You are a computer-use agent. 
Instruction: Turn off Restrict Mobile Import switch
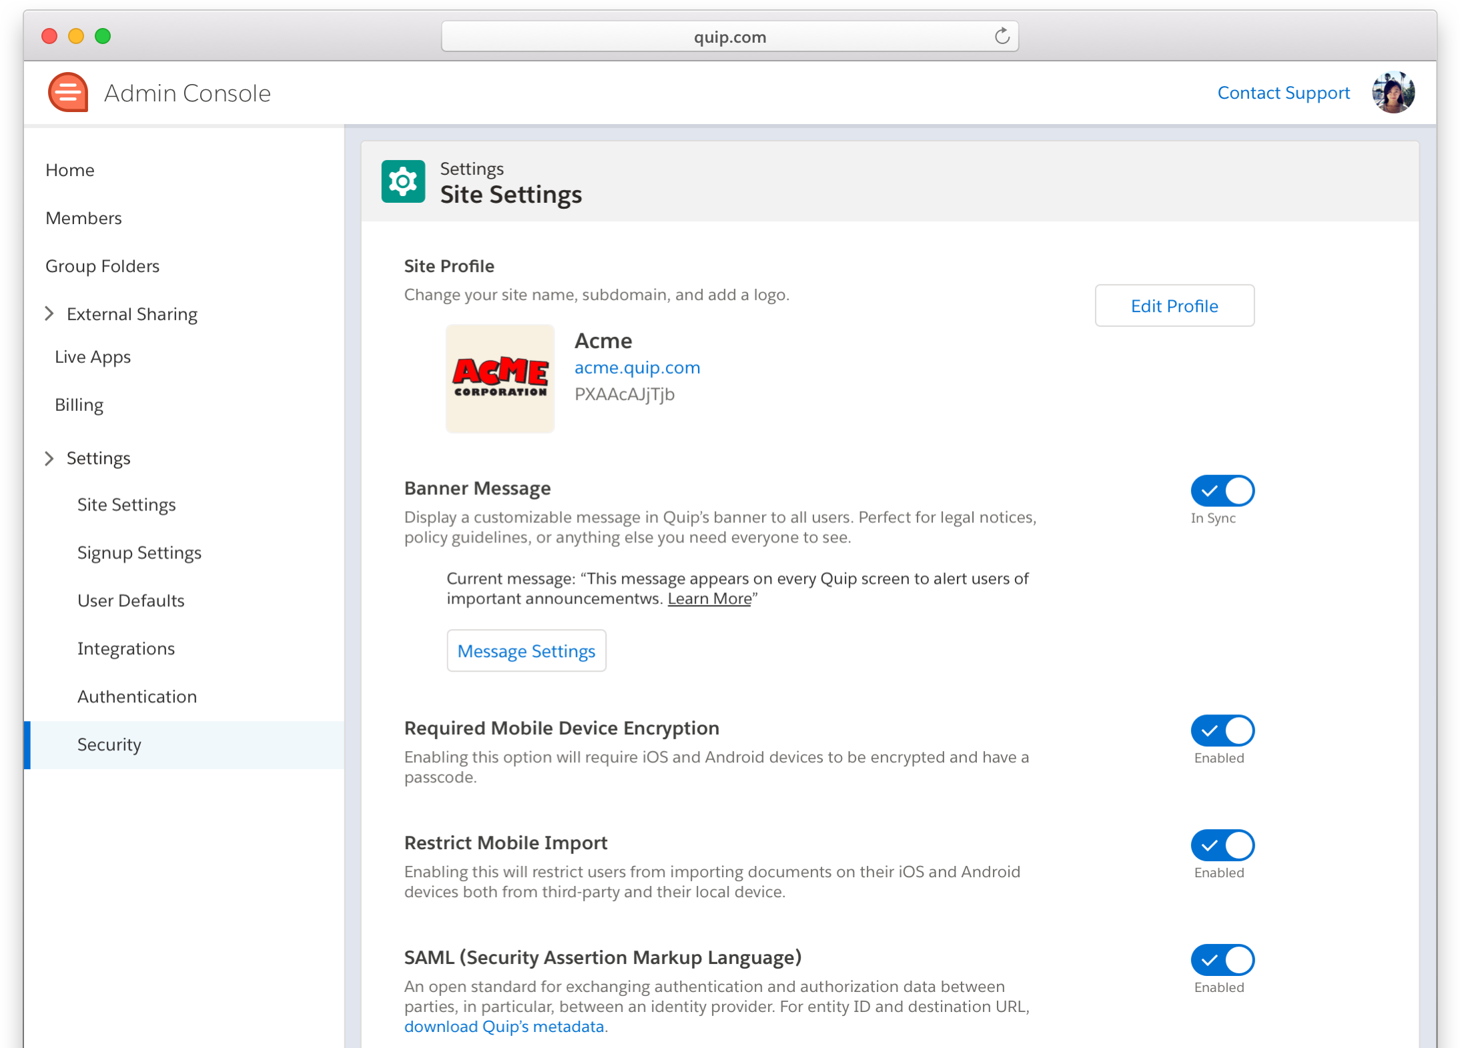[1222, 845]
